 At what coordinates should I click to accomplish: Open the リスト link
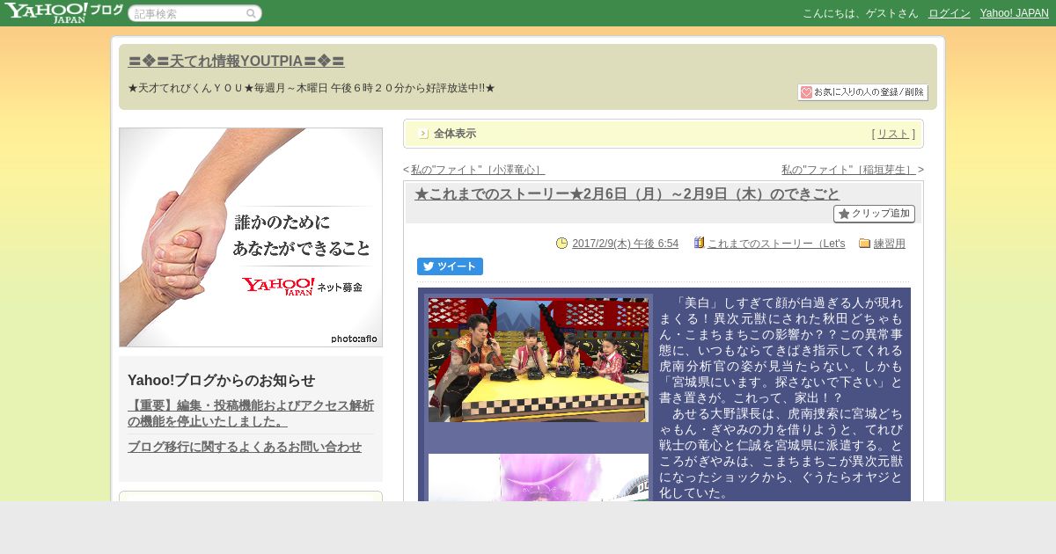tap(893, 134)
